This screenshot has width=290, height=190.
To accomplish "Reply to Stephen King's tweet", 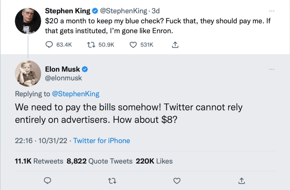I will click(49, 45).
